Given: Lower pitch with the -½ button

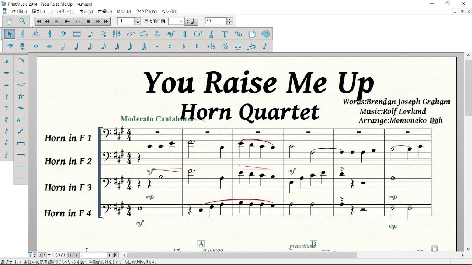Looking at the screenshot, I should click(225, 47).
